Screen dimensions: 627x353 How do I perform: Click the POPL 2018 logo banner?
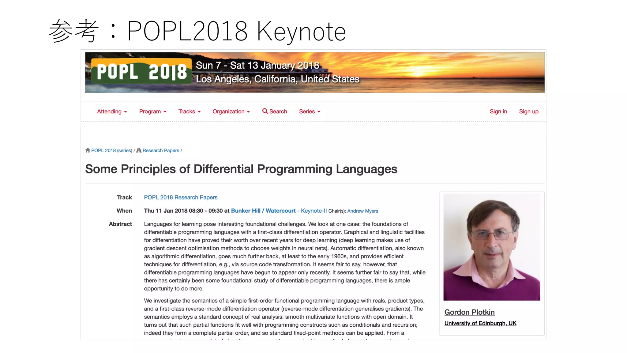(141, 72)
